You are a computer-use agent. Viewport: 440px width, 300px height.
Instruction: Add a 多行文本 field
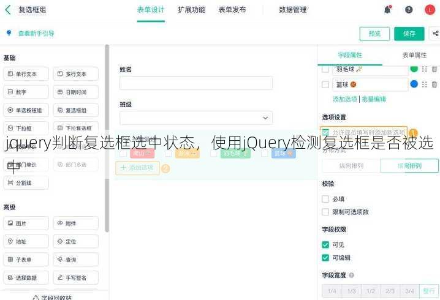76,74
